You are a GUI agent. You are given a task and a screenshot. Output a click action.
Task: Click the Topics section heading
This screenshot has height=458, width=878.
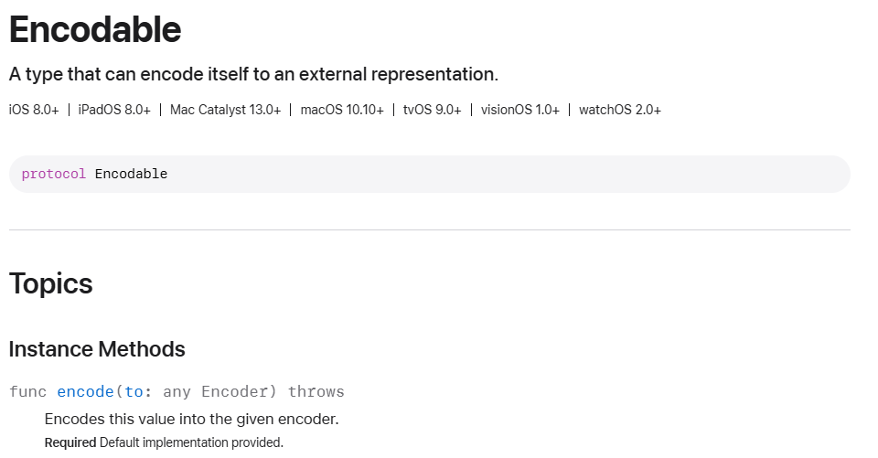click(51, 283)
